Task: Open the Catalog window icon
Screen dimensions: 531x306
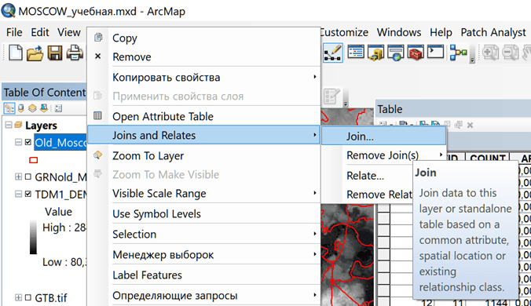Action: pos(376,53)
